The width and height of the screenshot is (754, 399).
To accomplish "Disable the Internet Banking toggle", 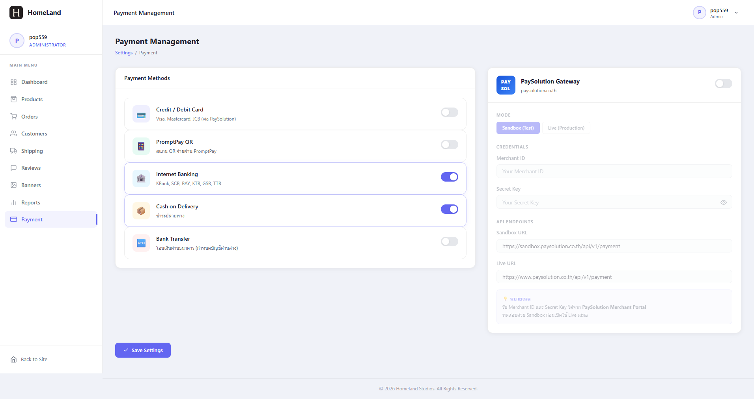I will (450, 177).
